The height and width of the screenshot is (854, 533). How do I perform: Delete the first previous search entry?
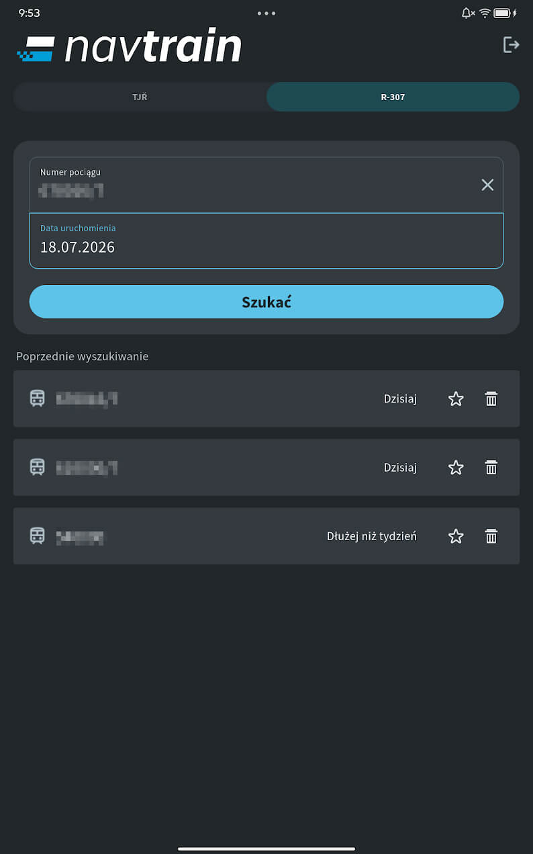491,399
